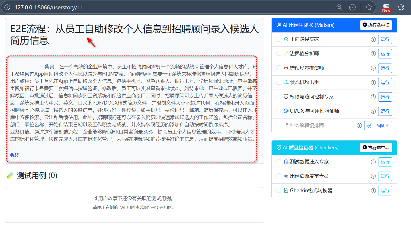This screenshot has width=411, height=226.
Task: Click the abc spellcheck icon beside 用例清晰度审查员
Action: point(286,176)
